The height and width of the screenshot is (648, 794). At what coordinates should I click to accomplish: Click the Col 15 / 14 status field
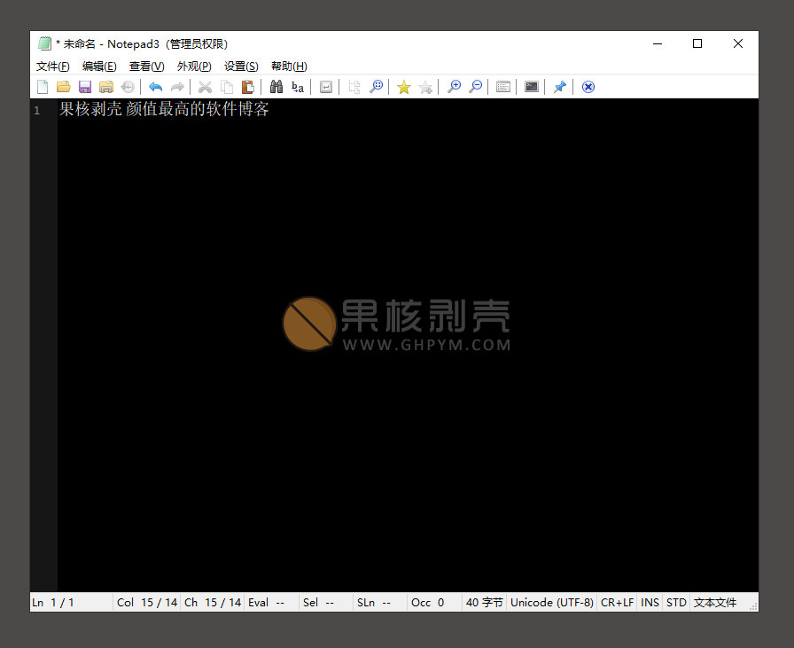[146, 603]
